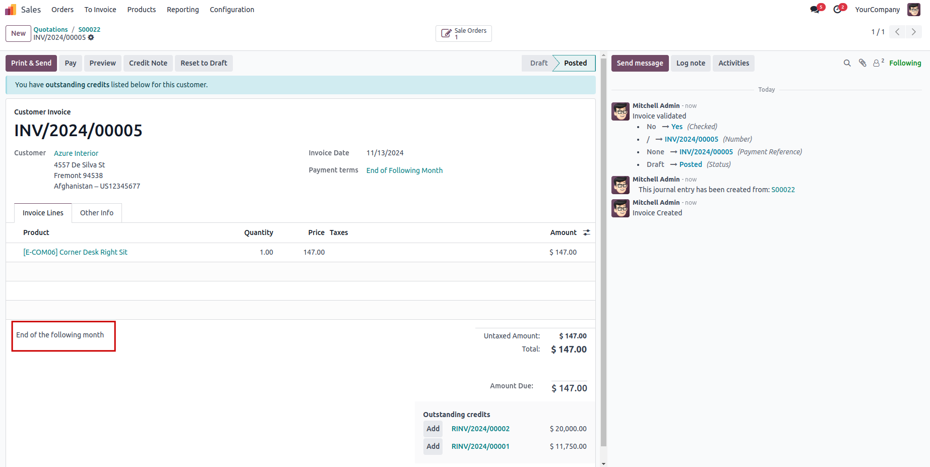
Task: Open the Configuration menu
Action: point(232,10)
